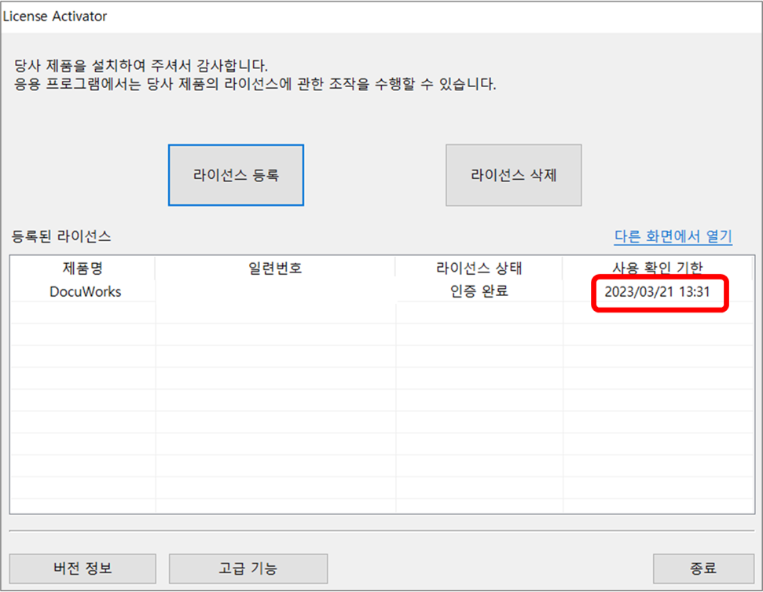The image size is (763, 592).
Task: Click the 인증 완료 status cell
Action: [x=479, y=292]
